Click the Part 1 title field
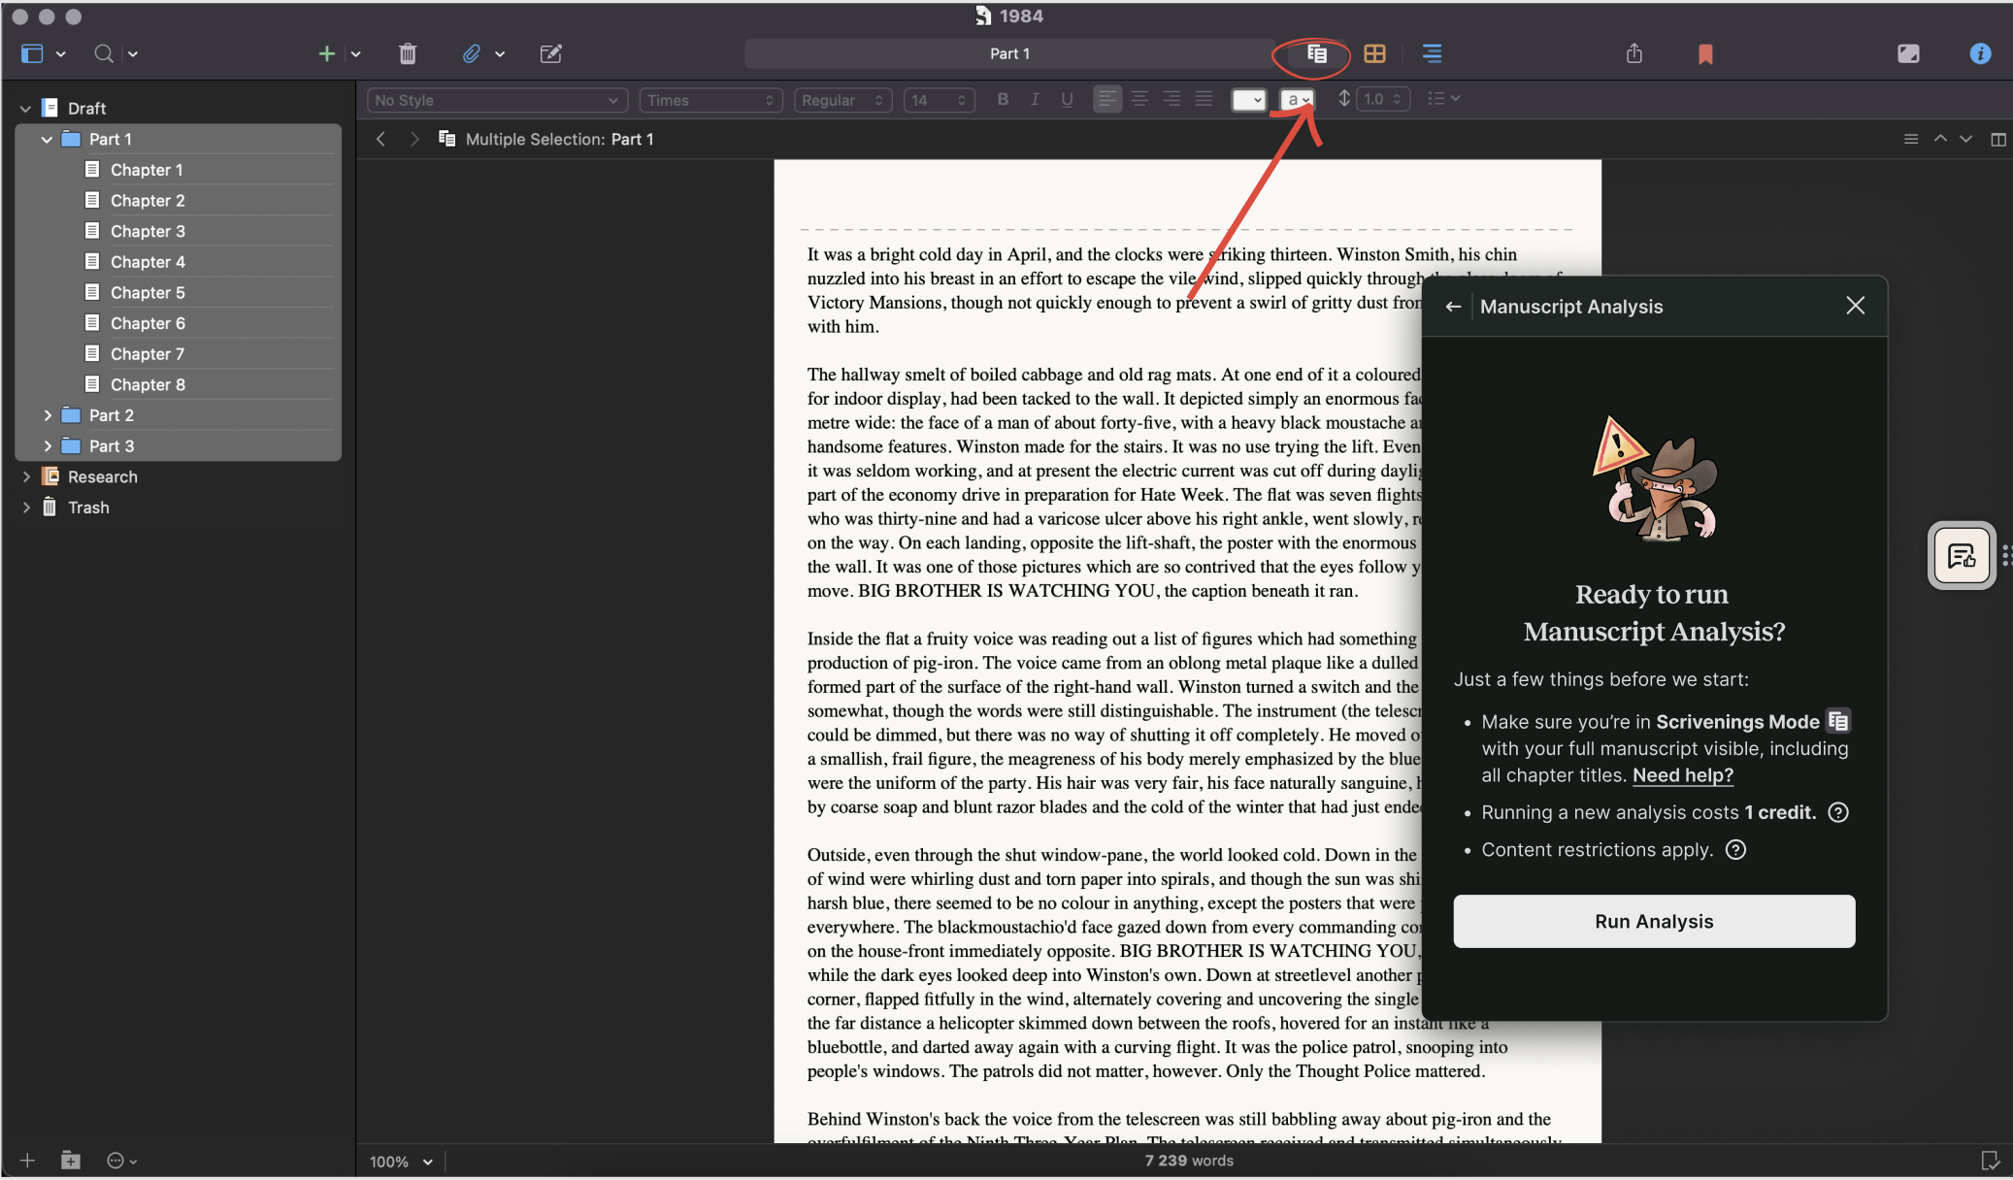 [1009, 54]
